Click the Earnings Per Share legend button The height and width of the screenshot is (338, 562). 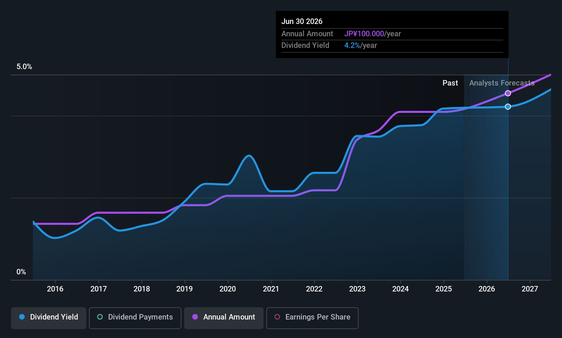[x=312, y=318]
